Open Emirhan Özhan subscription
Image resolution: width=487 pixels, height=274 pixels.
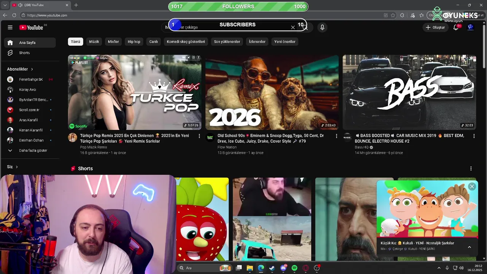30,140
